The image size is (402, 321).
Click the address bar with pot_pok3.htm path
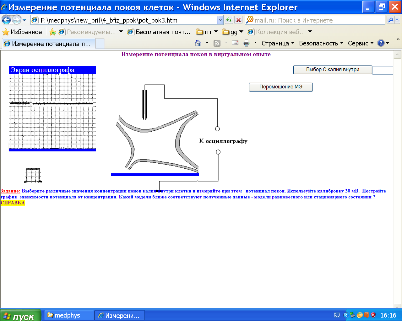124,20
